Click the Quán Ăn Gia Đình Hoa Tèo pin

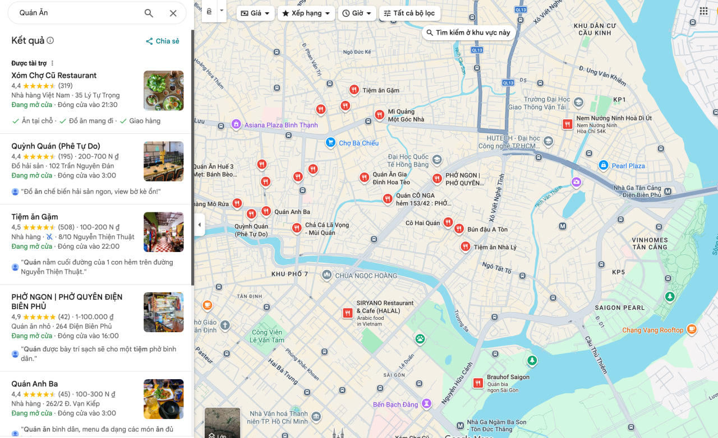[365, 178]
